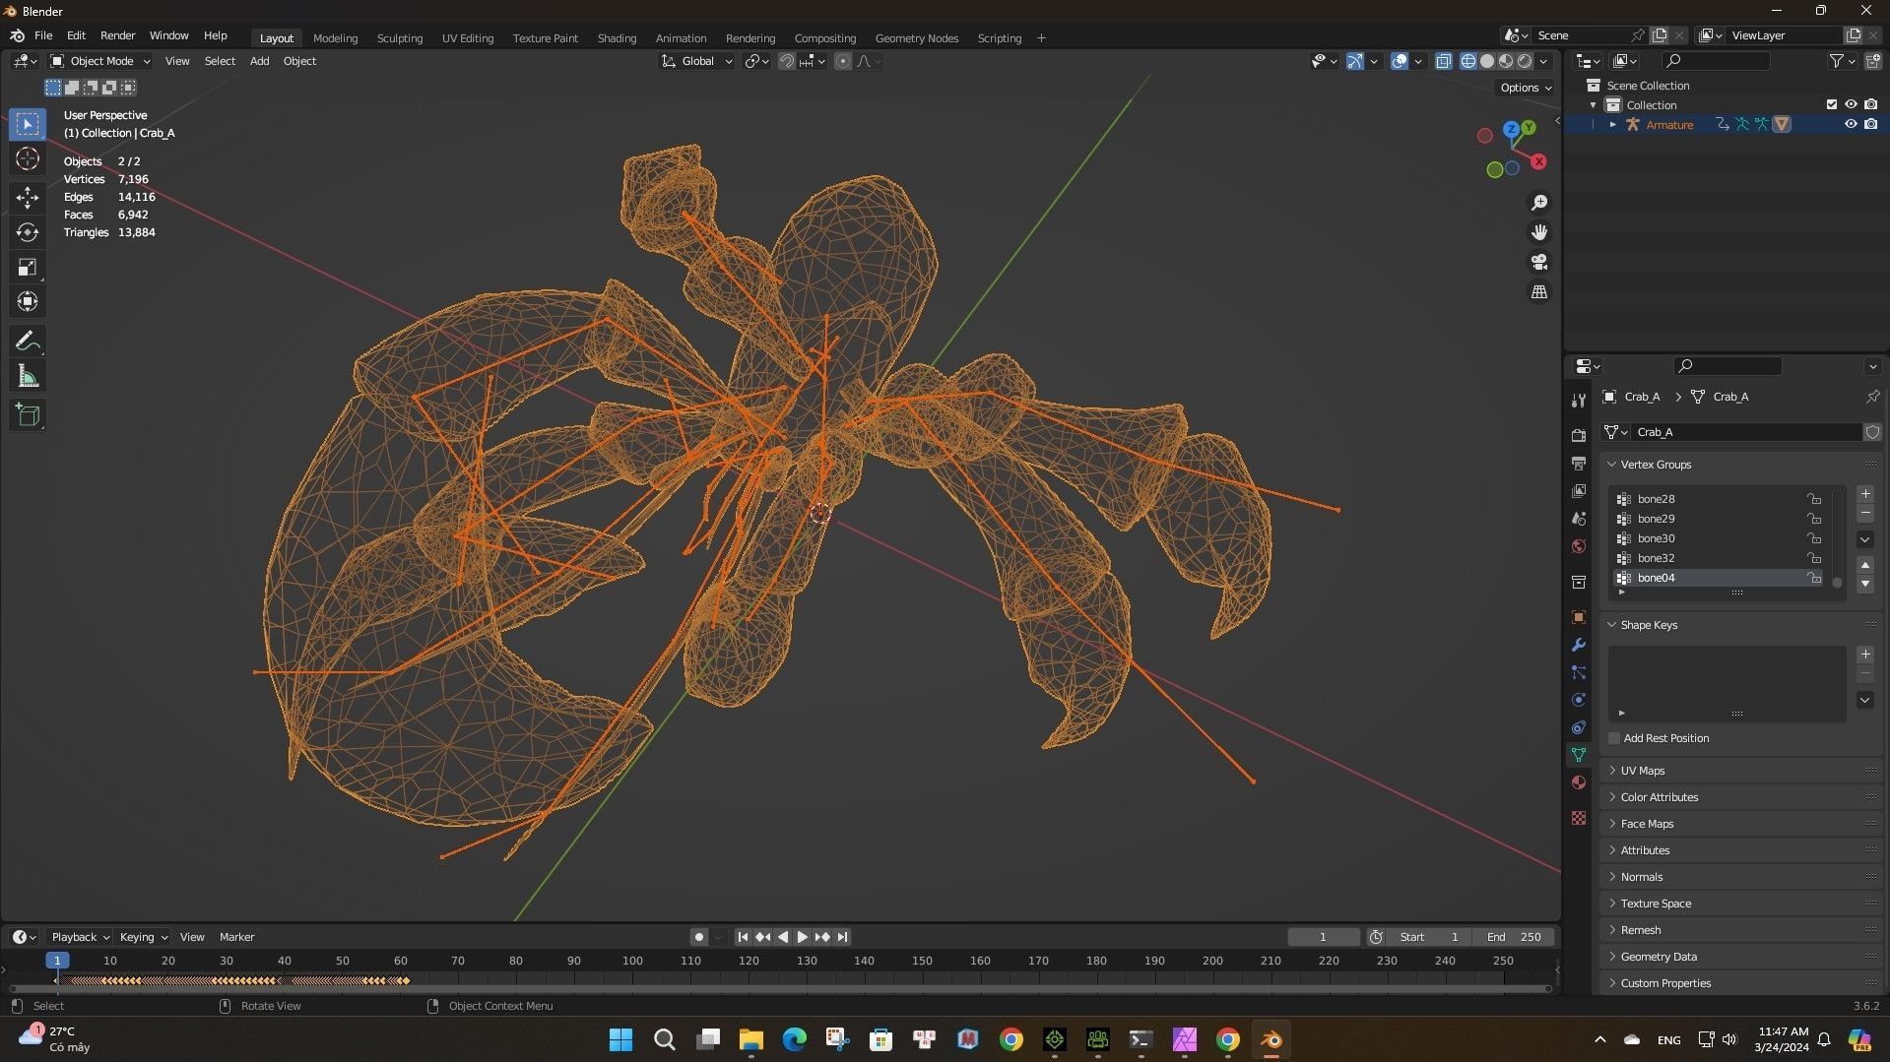Select the Cursor tool in the toolbar
1890x1062 pixels.
28,158
